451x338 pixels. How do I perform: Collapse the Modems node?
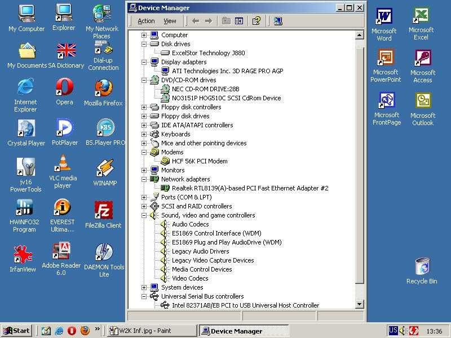(x=144, y=152)
